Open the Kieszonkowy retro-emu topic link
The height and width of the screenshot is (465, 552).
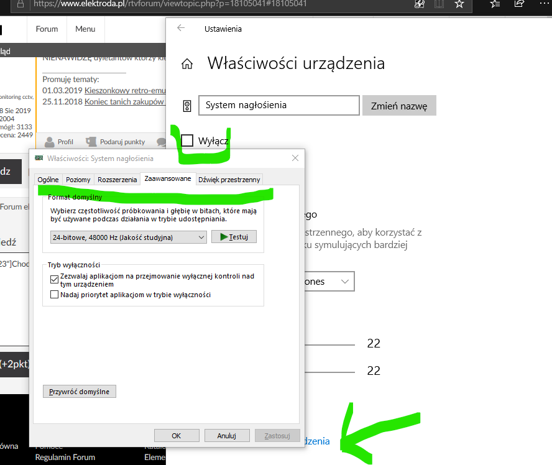pyautogui.click(x=125, y=91)
